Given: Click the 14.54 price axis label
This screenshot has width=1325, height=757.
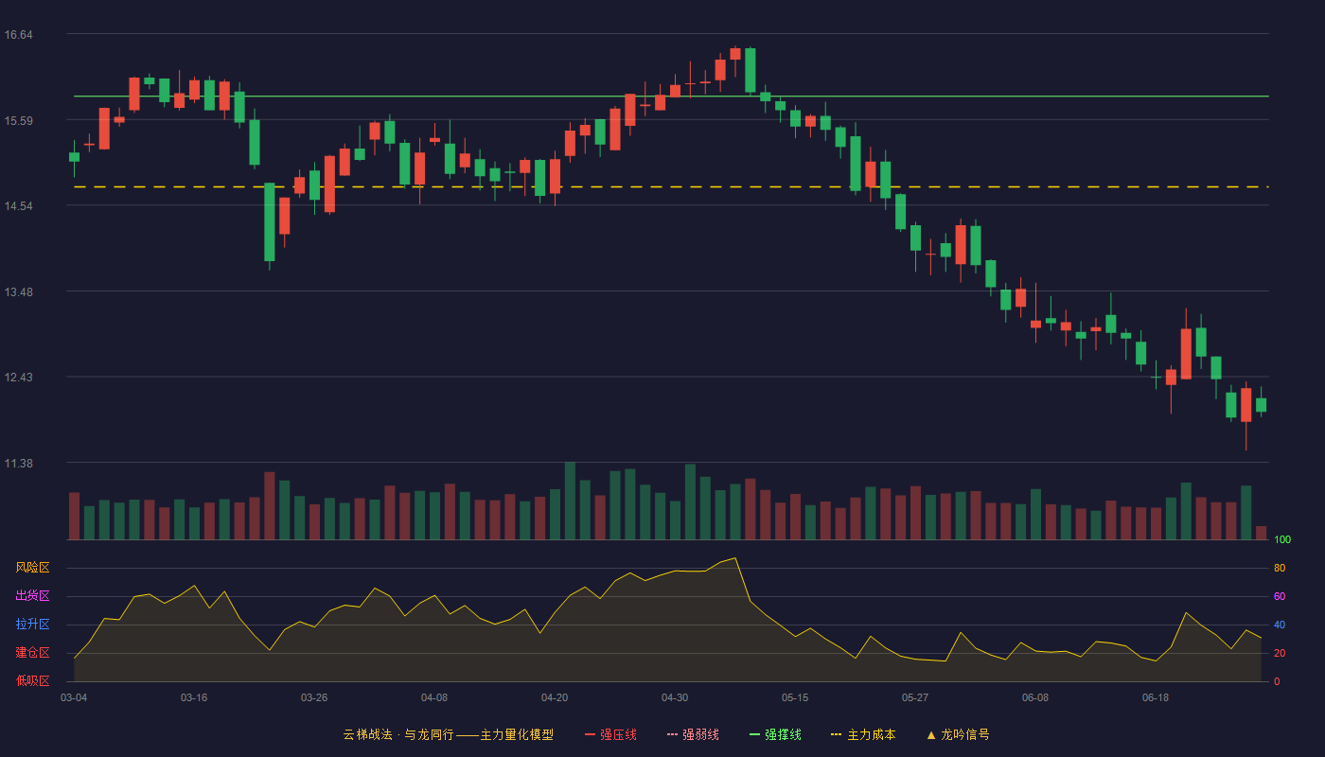Looking at the screenshot, I should point(18,206).
